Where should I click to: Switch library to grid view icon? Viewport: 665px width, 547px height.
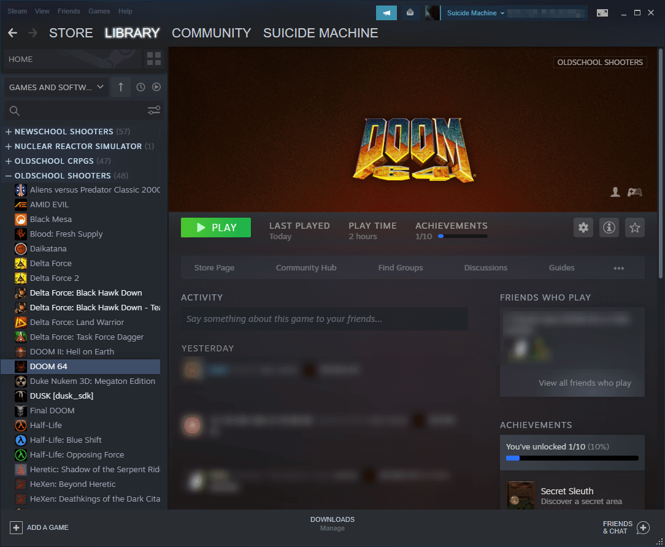(154, 59)
